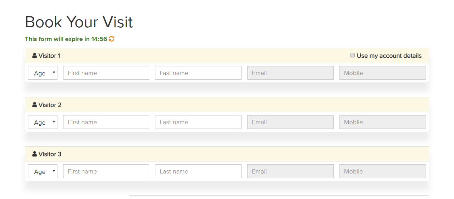The height and width of the screenshot is (199, 454).
Task: Click Visitor 2 Email input
Action: pos(290,122)
